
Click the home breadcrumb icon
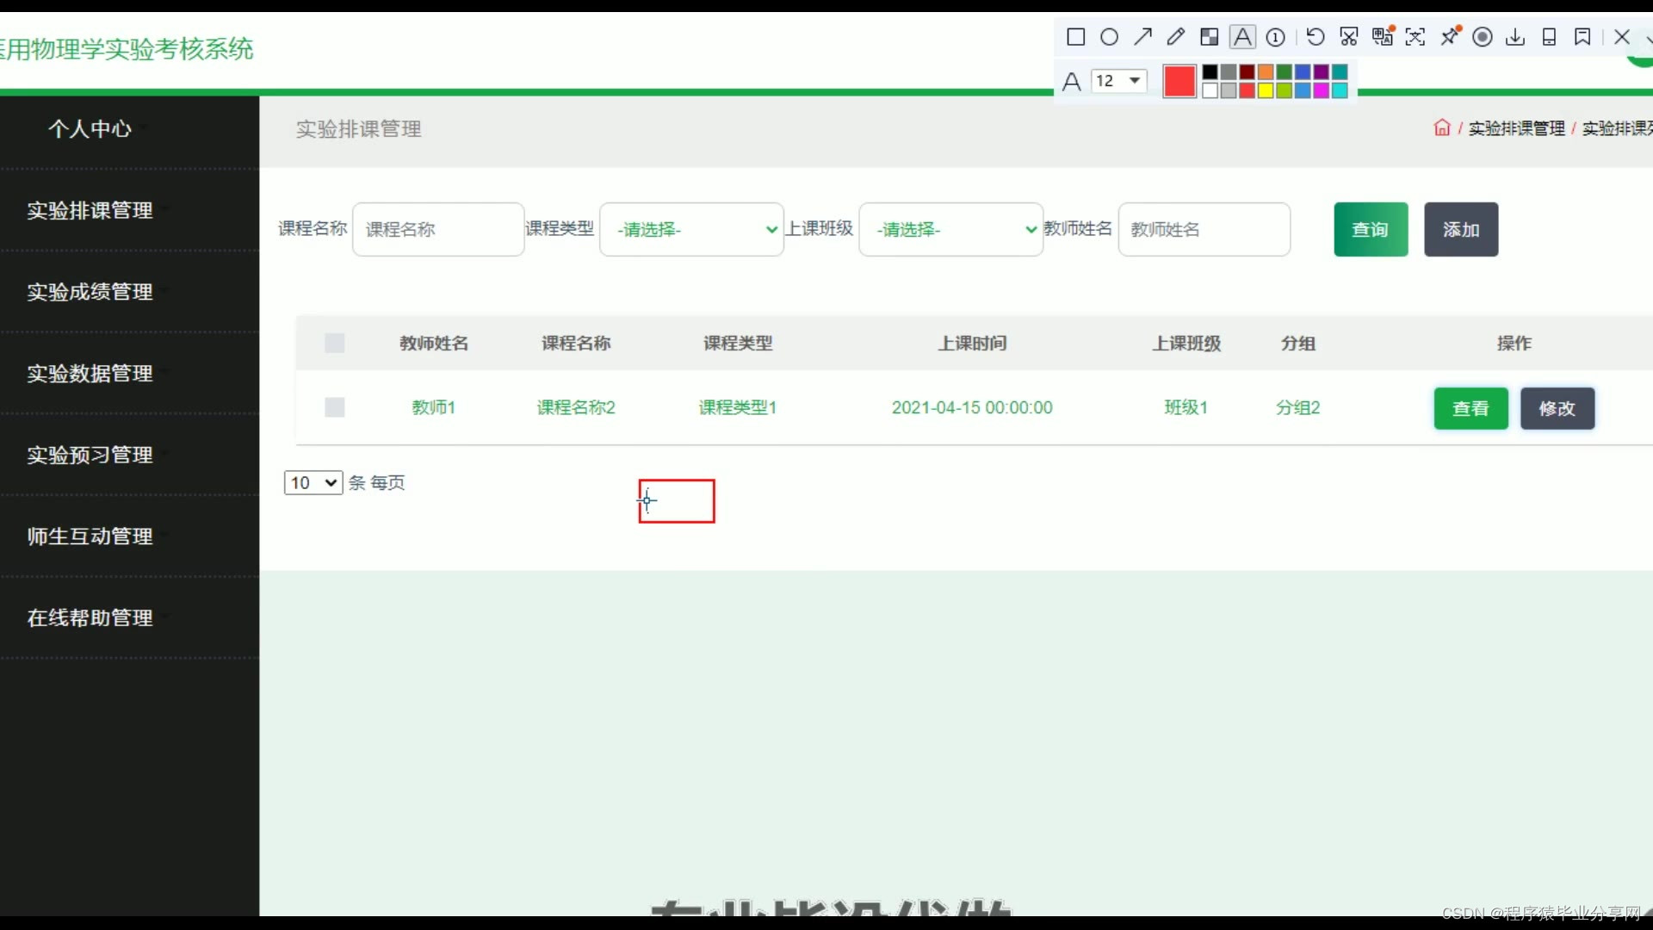(x=1441, y=128)
